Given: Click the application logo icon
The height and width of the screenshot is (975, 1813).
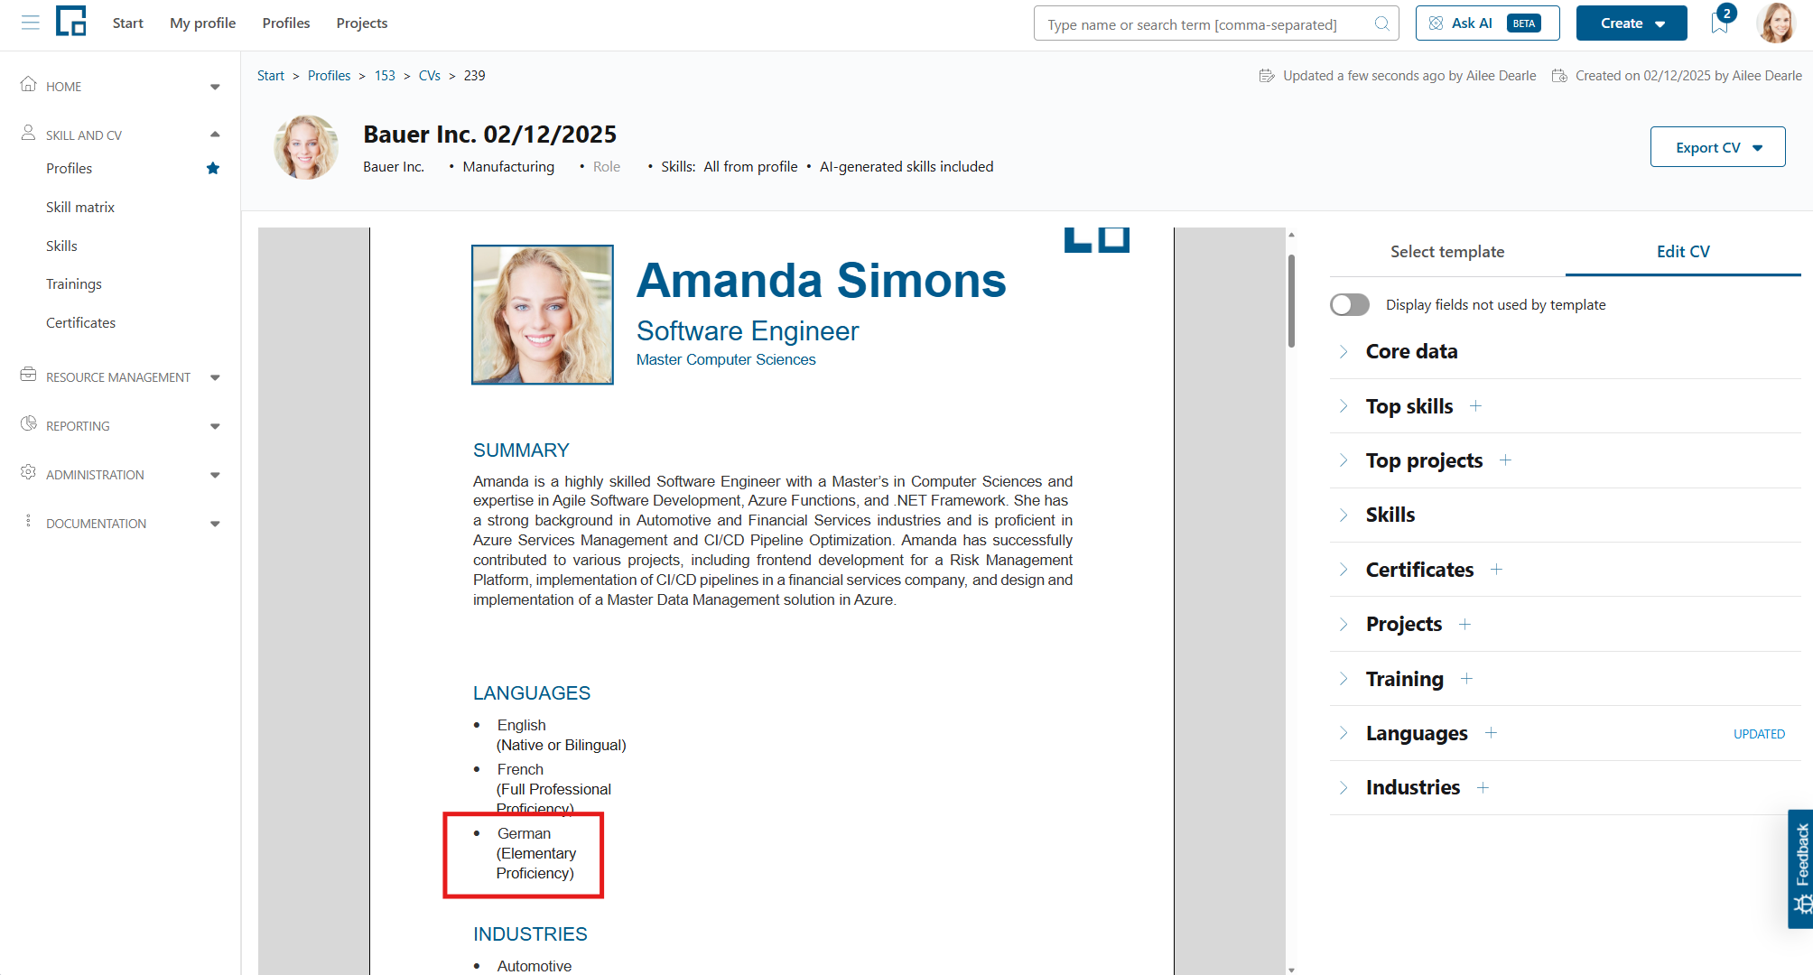Looking at the screenshot, I should pos(71,22).
